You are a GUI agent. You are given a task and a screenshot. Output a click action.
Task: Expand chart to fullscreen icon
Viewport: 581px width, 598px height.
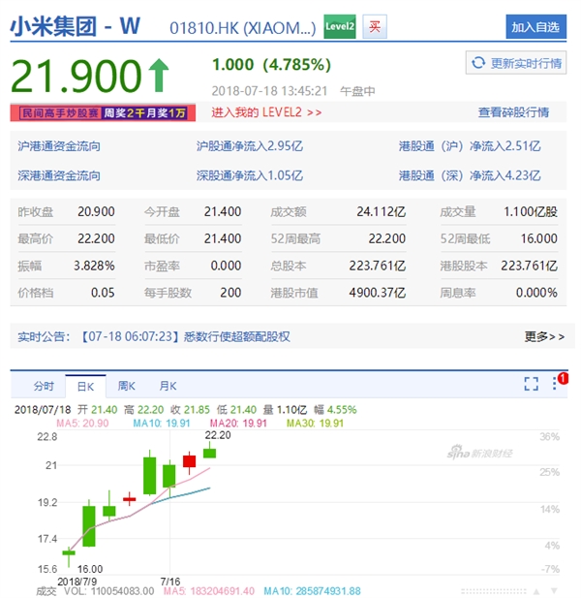pyautogui.click(x=531, y=384)
